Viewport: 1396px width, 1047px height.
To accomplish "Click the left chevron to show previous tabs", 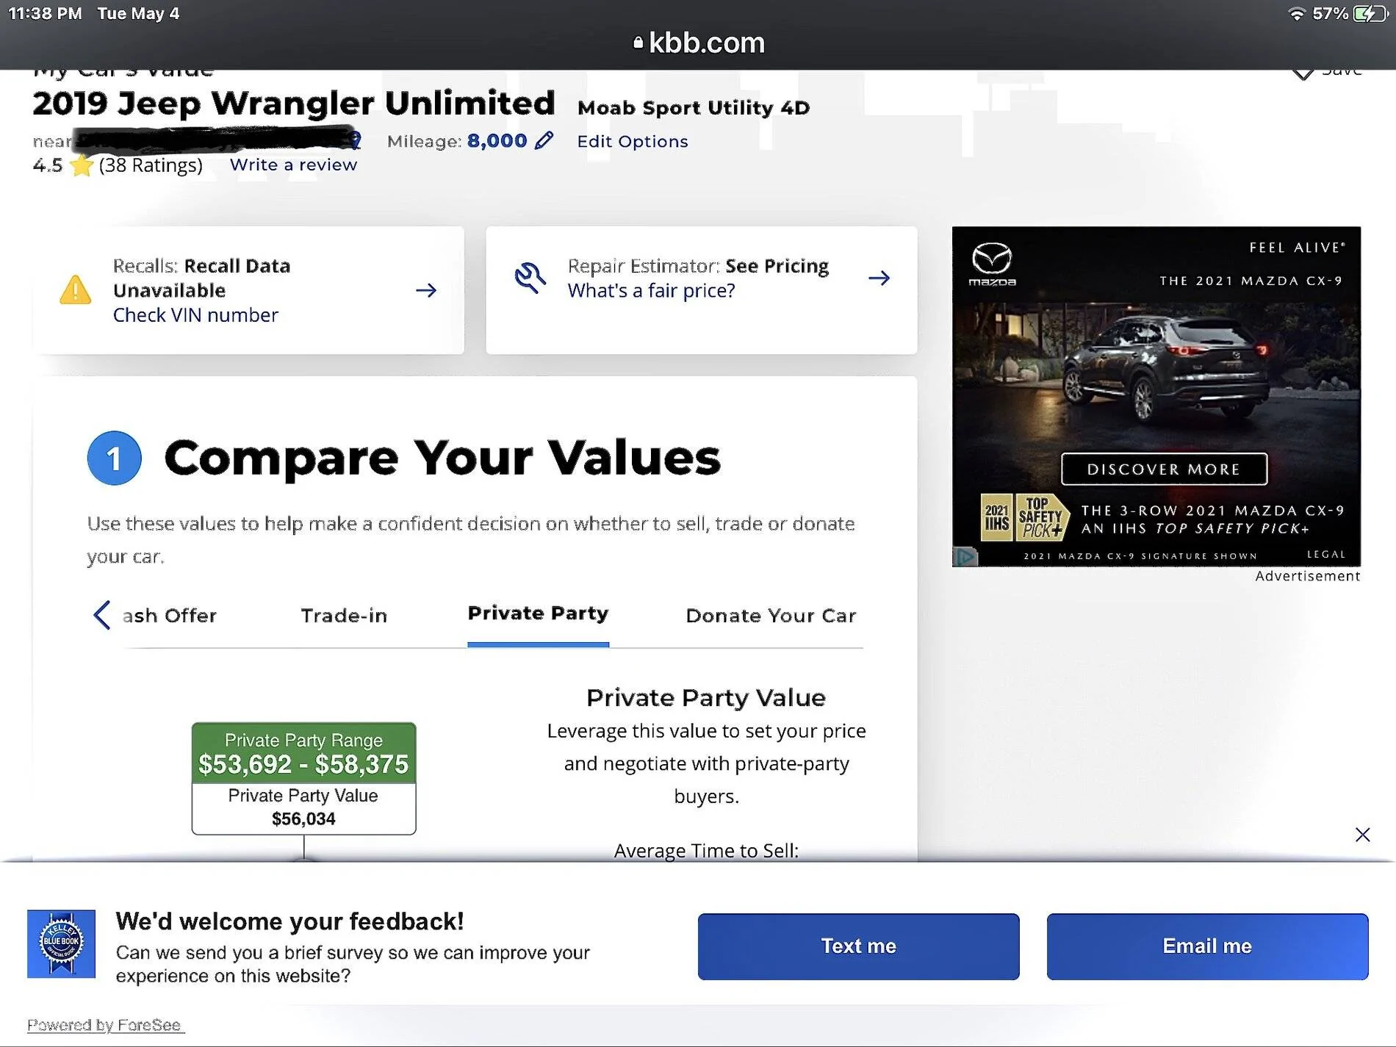I will point(101,615).
